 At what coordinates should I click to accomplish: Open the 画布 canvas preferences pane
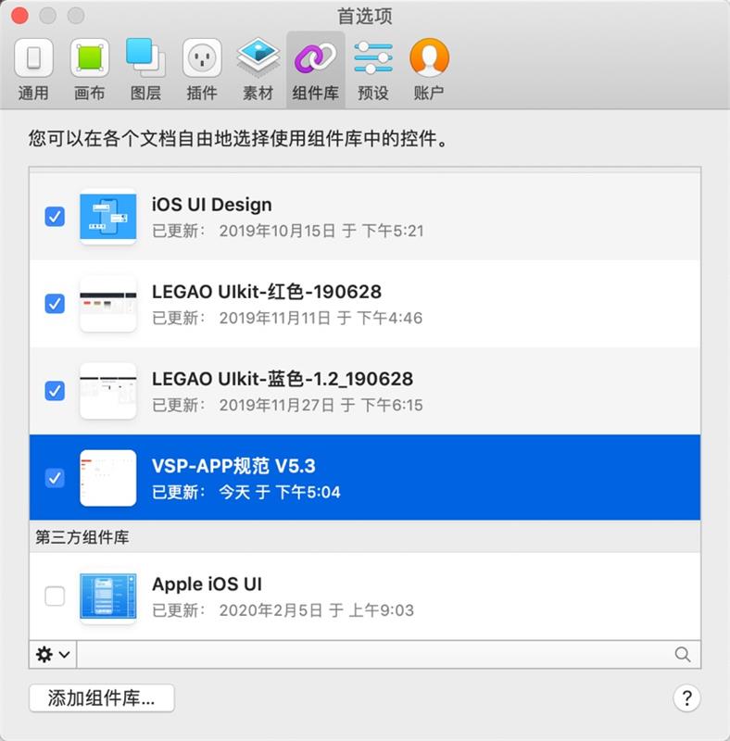tap(89, 70)
